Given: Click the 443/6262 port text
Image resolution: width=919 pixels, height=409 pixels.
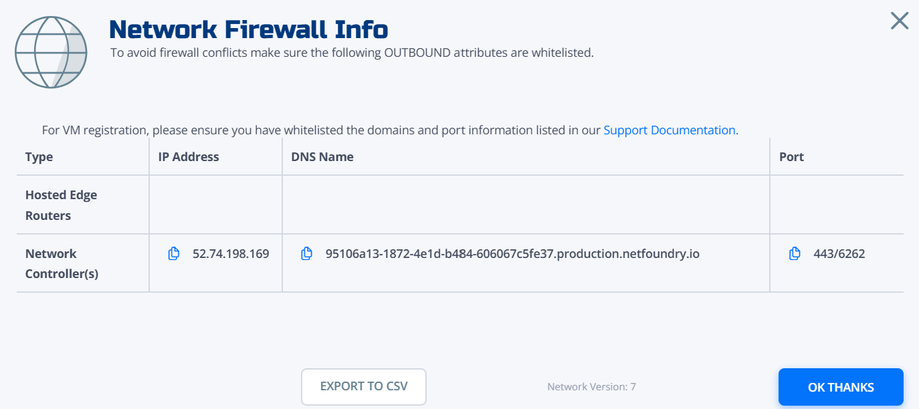Looking at the screenshot, I should click(839, 254).
